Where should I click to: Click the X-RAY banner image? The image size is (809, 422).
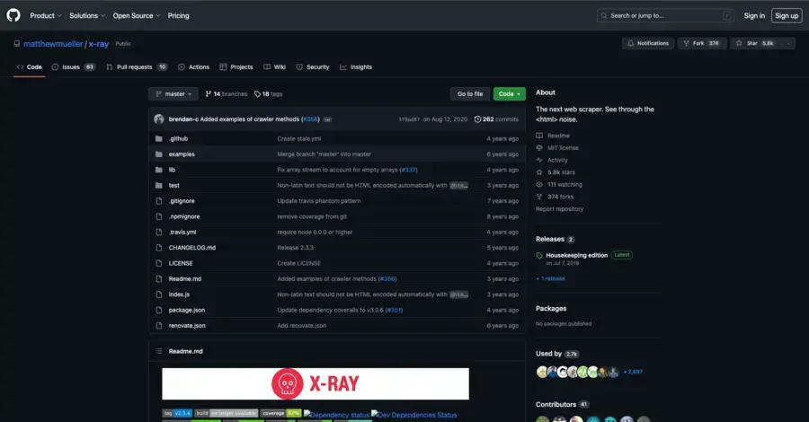point(316,383)
